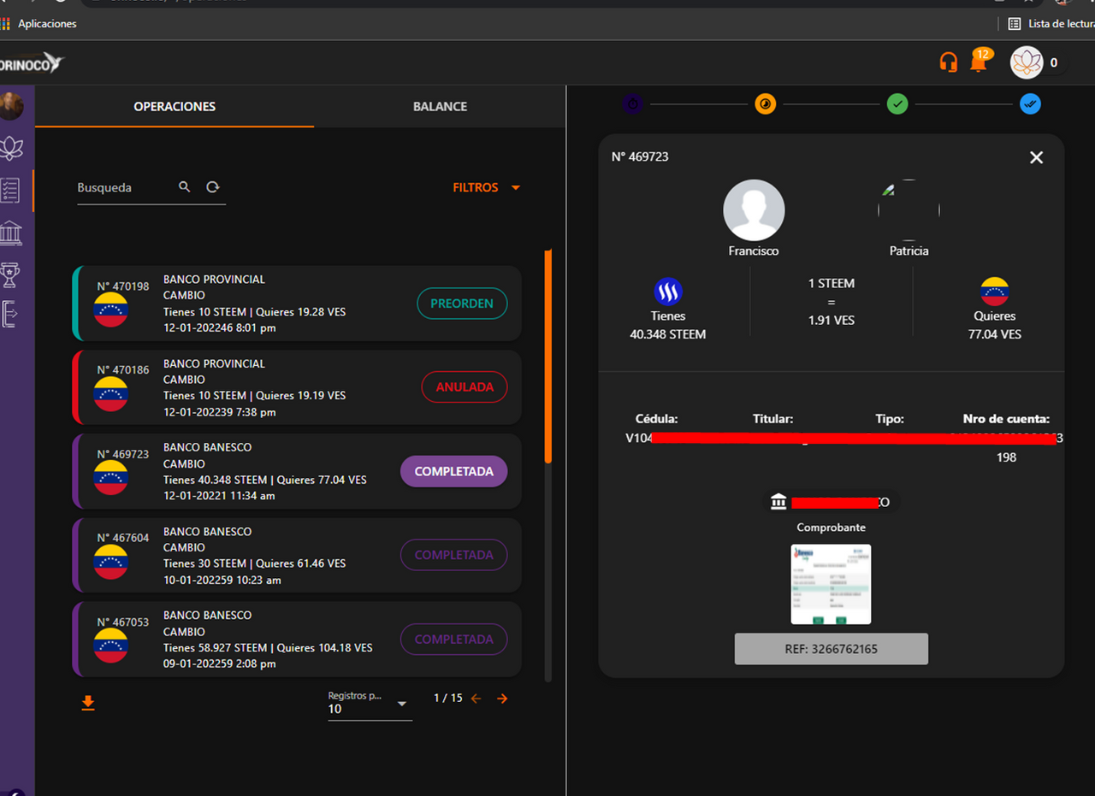Click Venezuela flag on operation 470186
Viewport: 1095px width, 796px height.
click(x=111, y=394)
